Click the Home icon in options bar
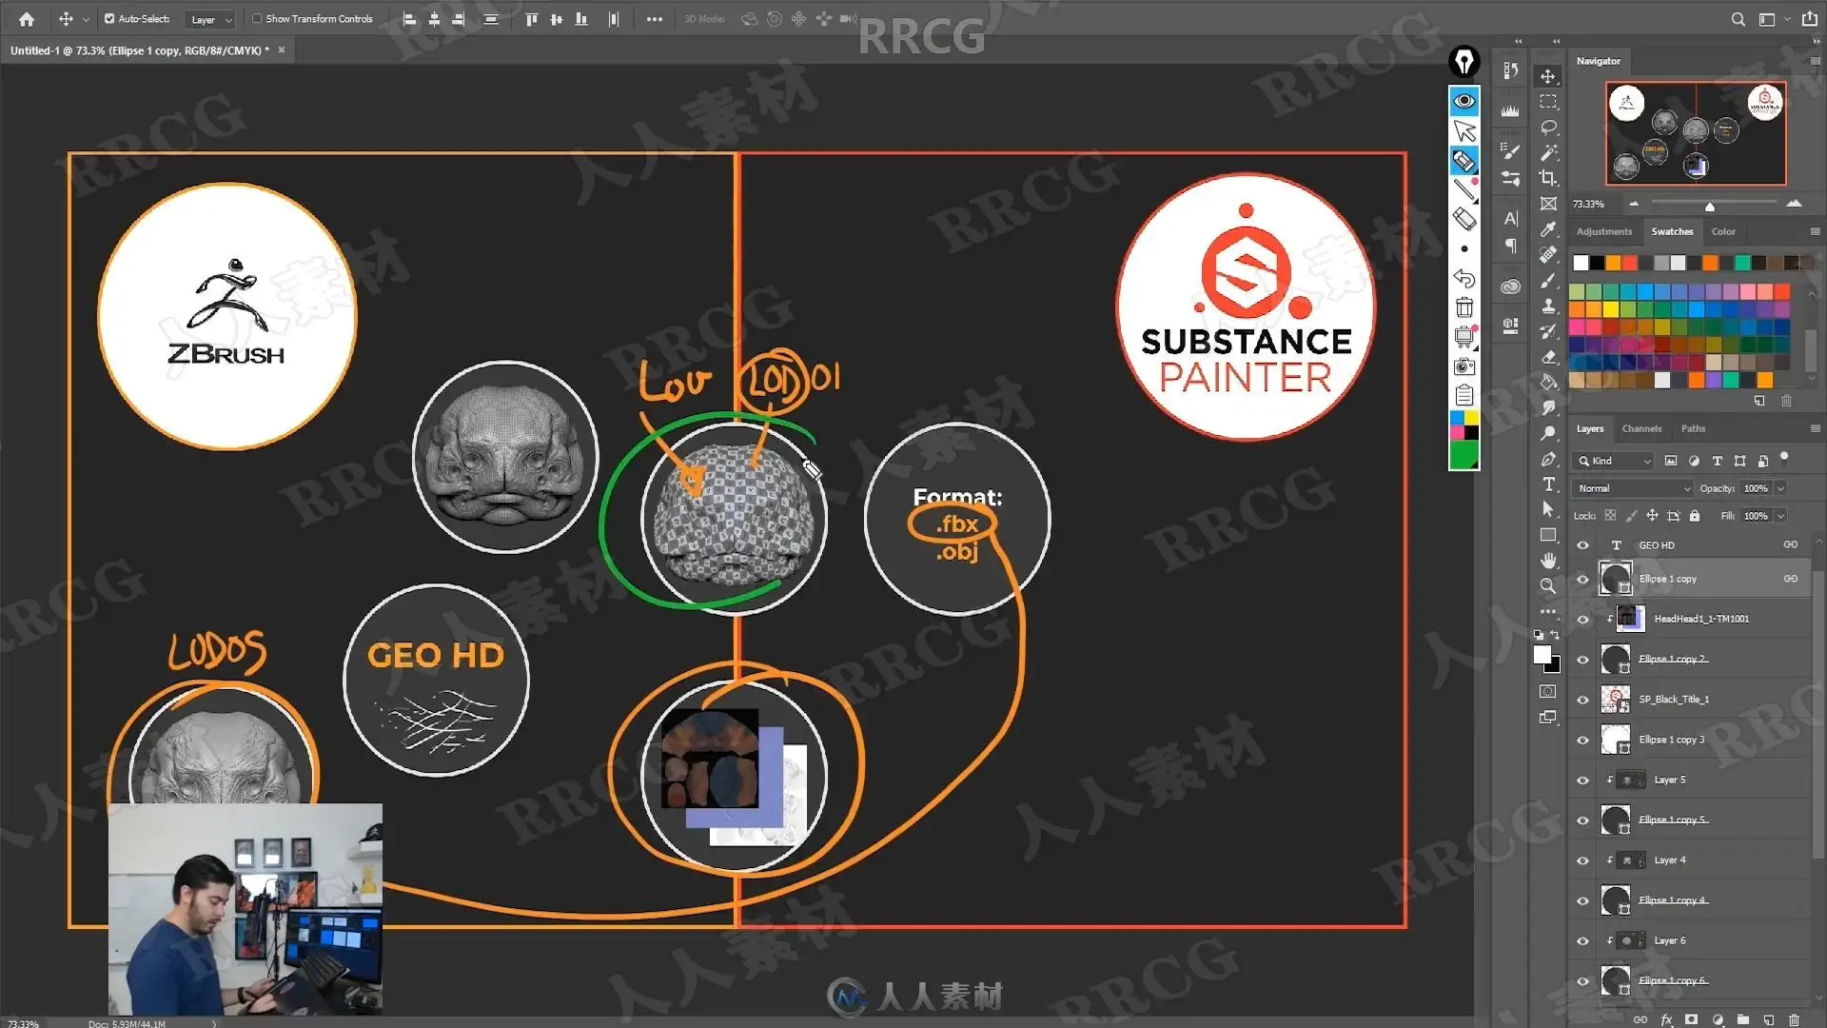Viewport: 1827px width, 1028px height. click(x=27, y=19)
